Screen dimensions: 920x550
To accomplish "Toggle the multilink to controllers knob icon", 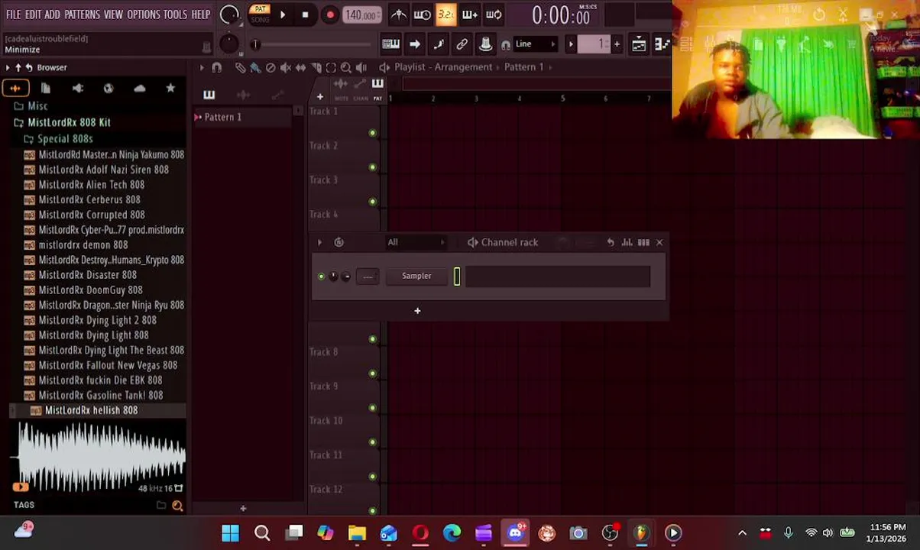I will point(485,44).
